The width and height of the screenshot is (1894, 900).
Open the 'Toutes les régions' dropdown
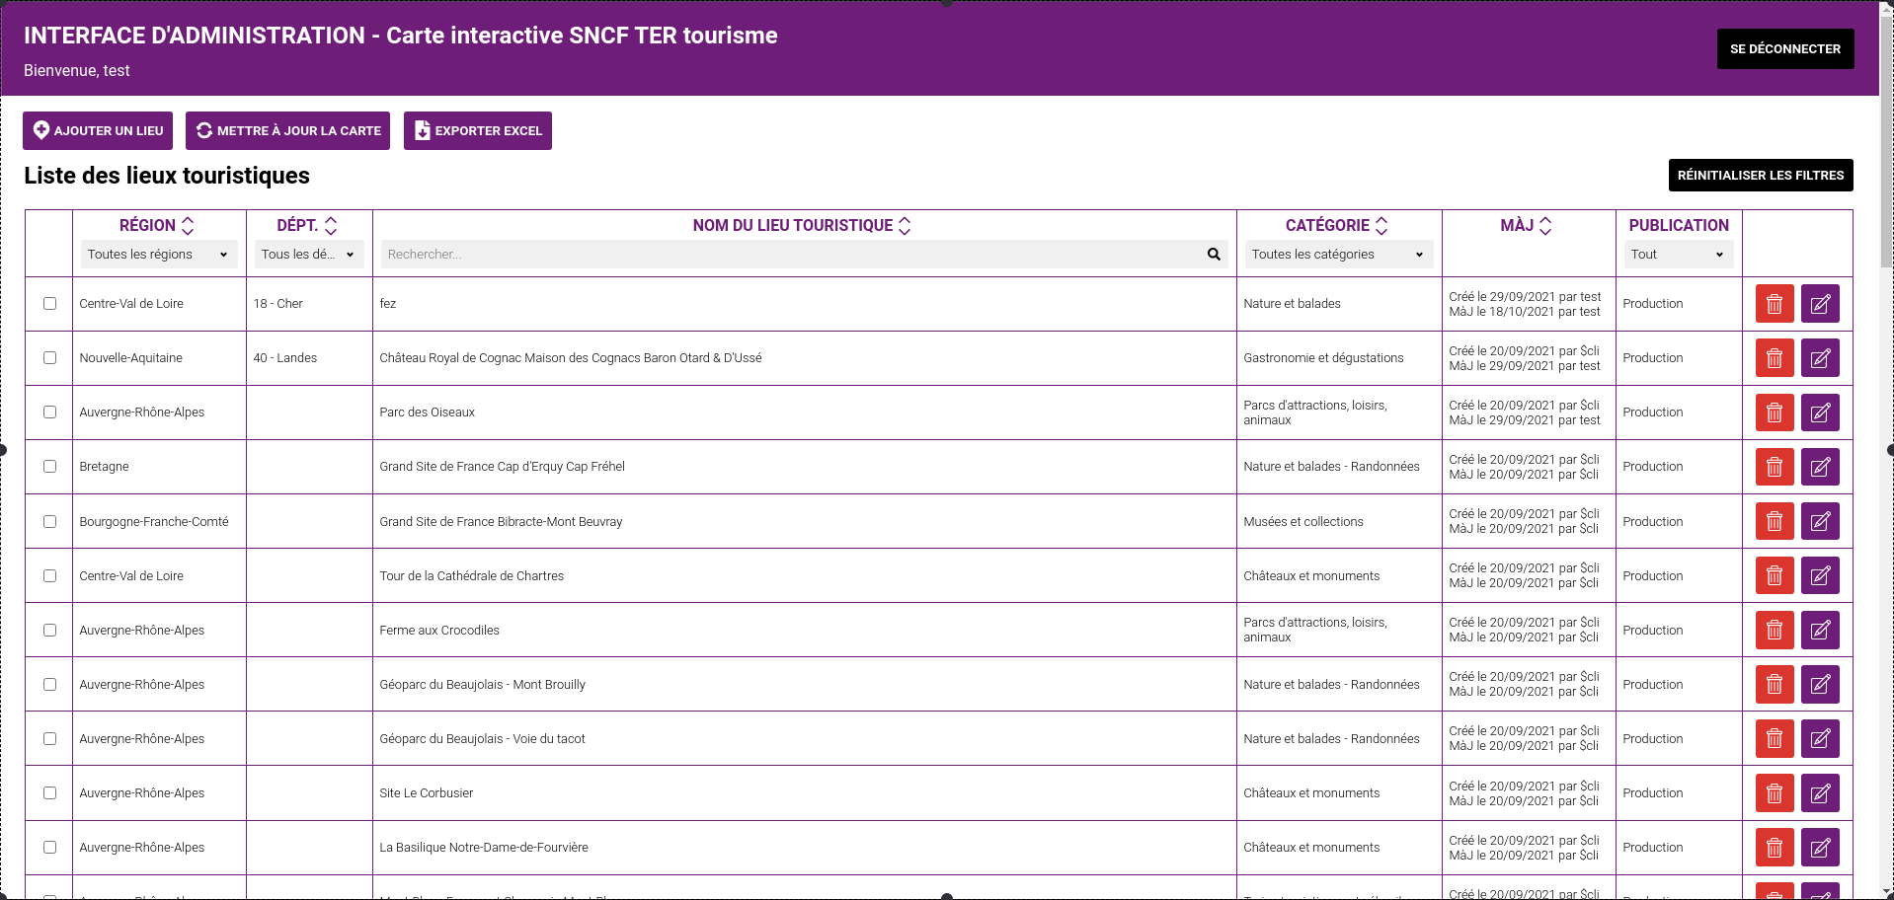coord(158,255)
